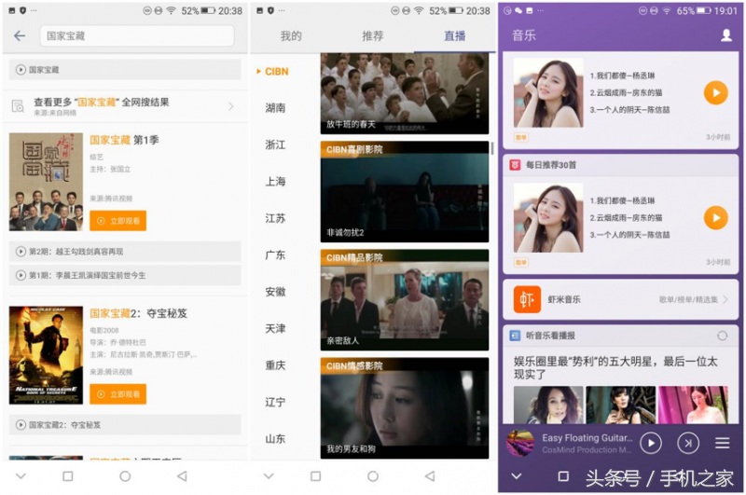Tap 立即观看 button for 国家宝藏2：夺宝秘笈
746x495 pixels.
tap(118, 394)
